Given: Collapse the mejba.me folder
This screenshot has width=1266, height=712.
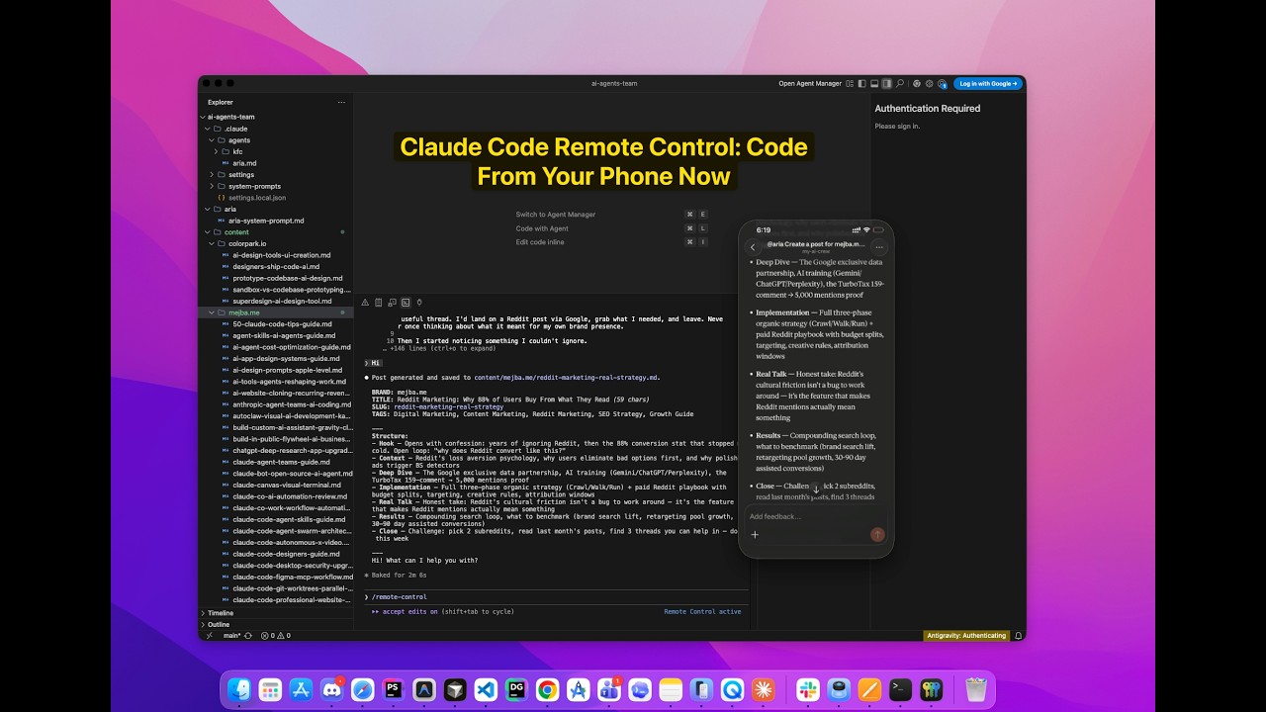Looking at the screenshot, I should (212, 312).
